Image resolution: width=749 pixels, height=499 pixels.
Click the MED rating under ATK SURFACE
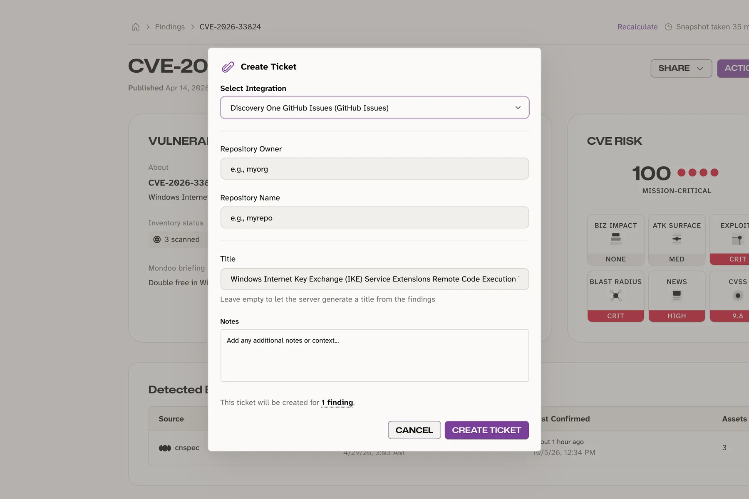click(x=677, y=259)
